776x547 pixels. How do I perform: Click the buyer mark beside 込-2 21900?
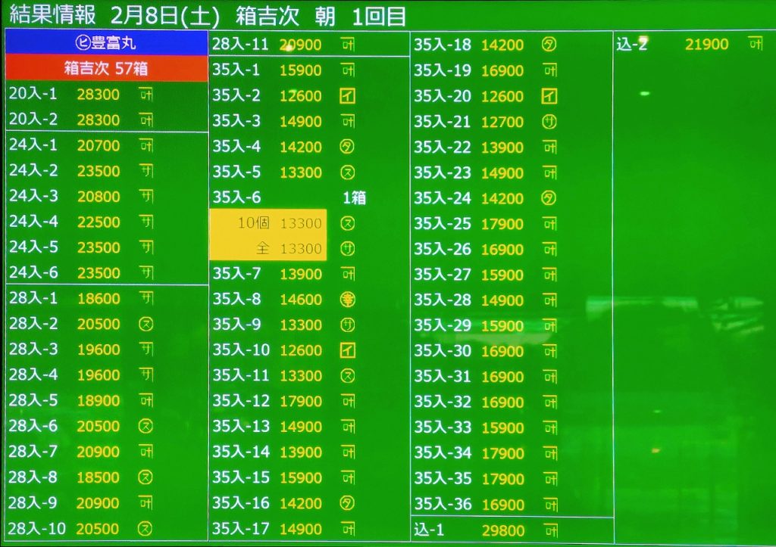point(755,44)
